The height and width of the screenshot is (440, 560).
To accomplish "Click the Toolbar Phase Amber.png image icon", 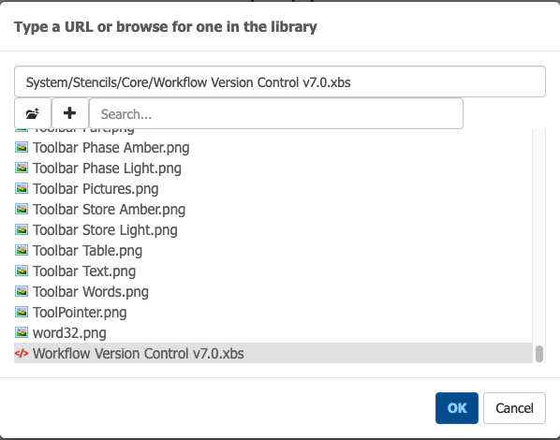I will point(22,147).
